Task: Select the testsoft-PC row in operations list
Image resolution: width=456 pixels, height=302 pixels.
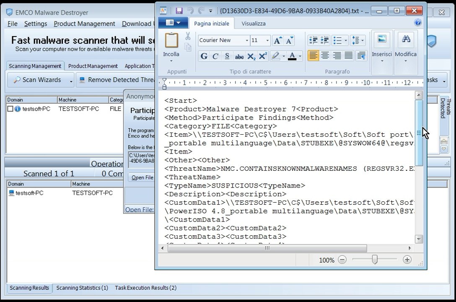Action: [65, 193]
